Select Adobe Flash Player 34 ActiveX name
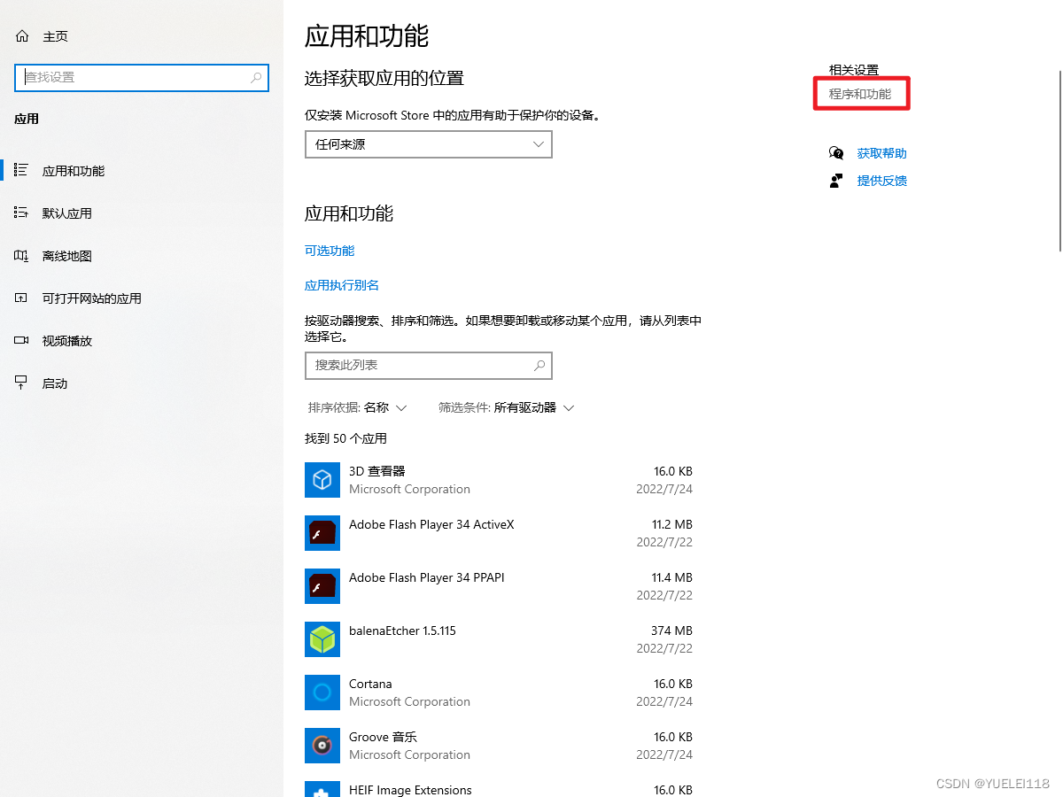 pos(431,524)
